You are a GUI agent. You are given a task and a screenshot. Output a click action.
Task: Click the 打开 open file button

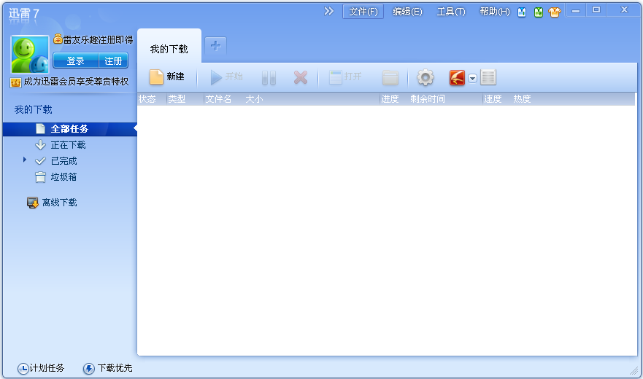point(345,77)
